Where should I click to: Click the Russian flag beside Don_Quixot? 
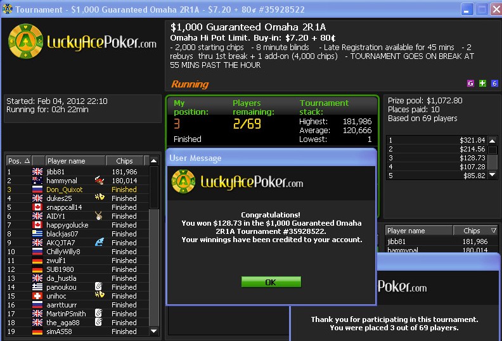[x=37, y=190]
